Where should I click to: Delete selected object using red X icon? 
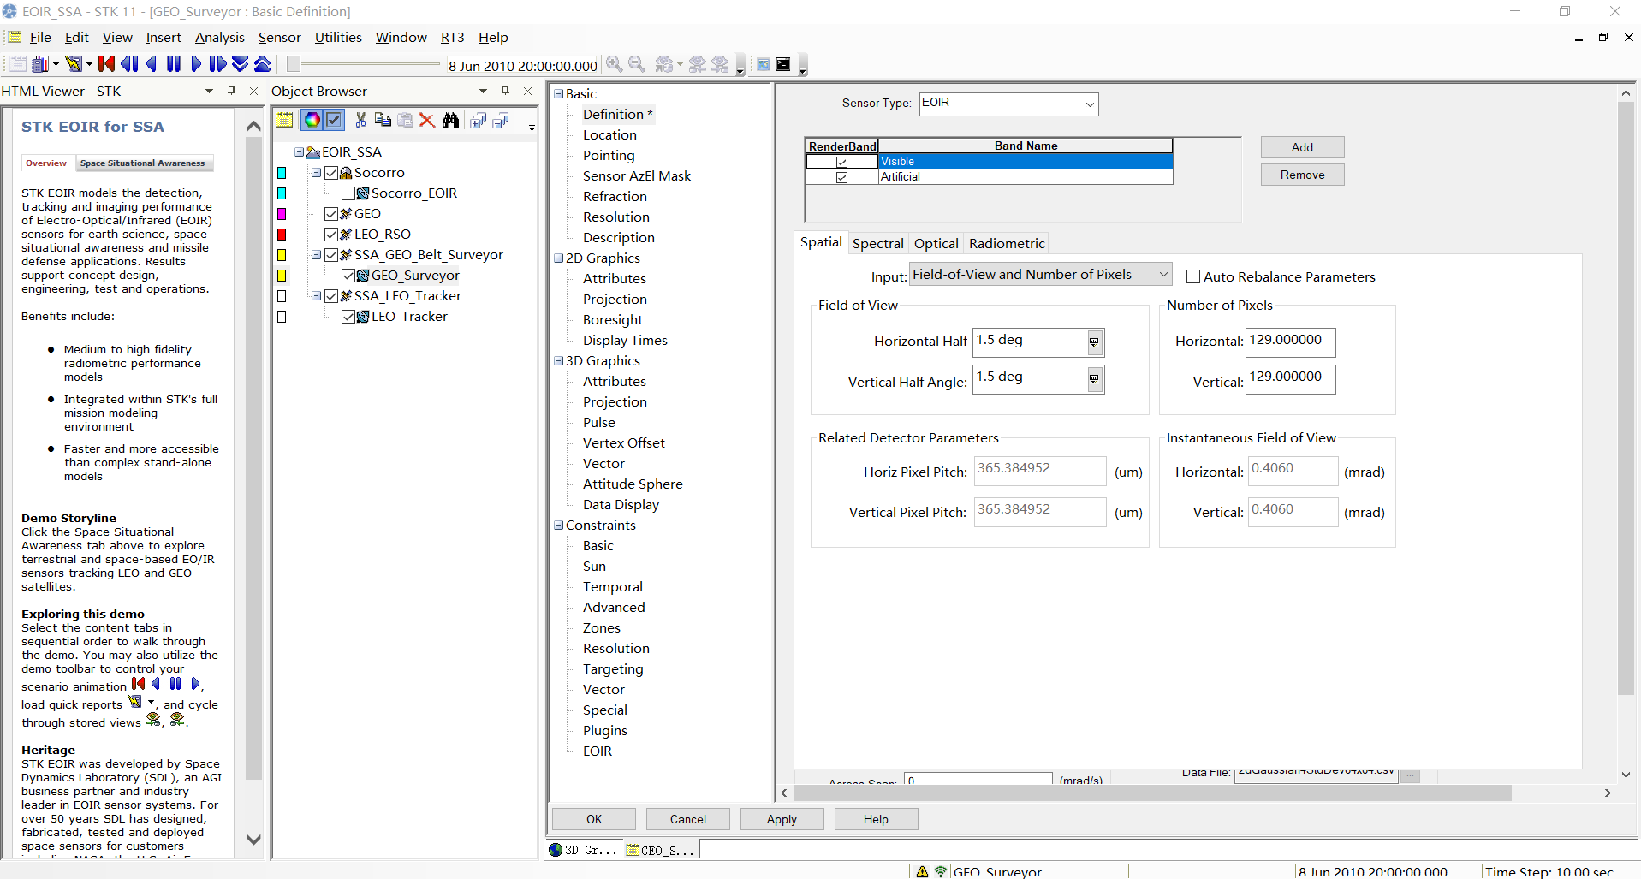pos(427,120)
